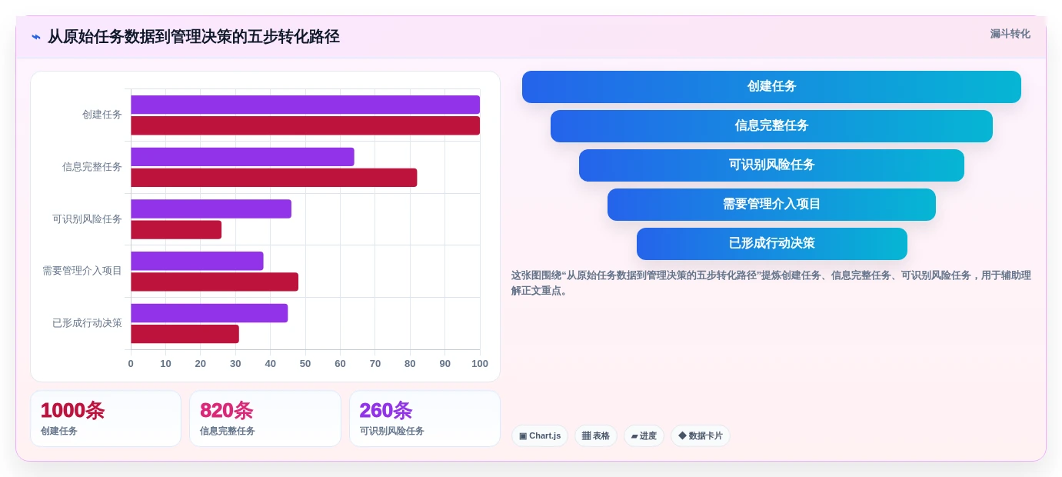Click the crimson bar for 已形成行动决策
Screen dimensions: 1062x477
(x=185, y=334)
